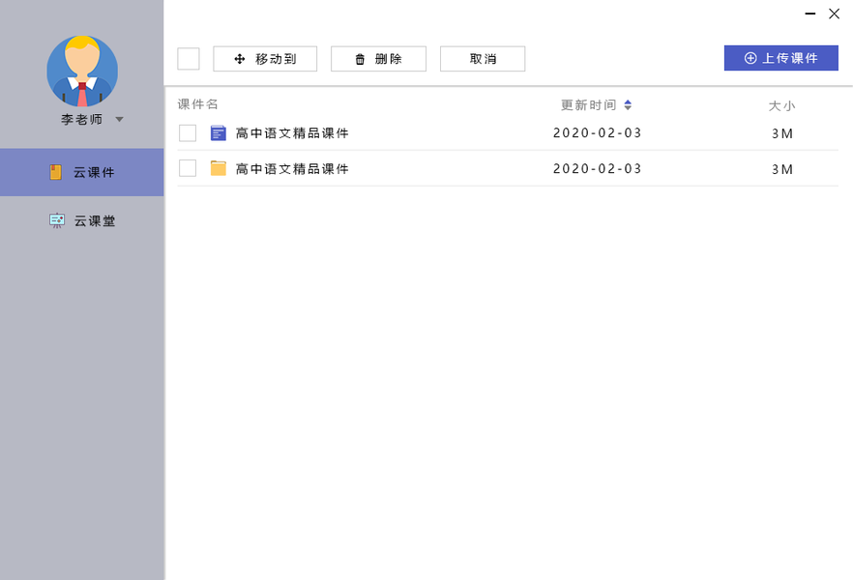Click the yellow folder icon
853x580 pixels.
[x=219, y=168]
